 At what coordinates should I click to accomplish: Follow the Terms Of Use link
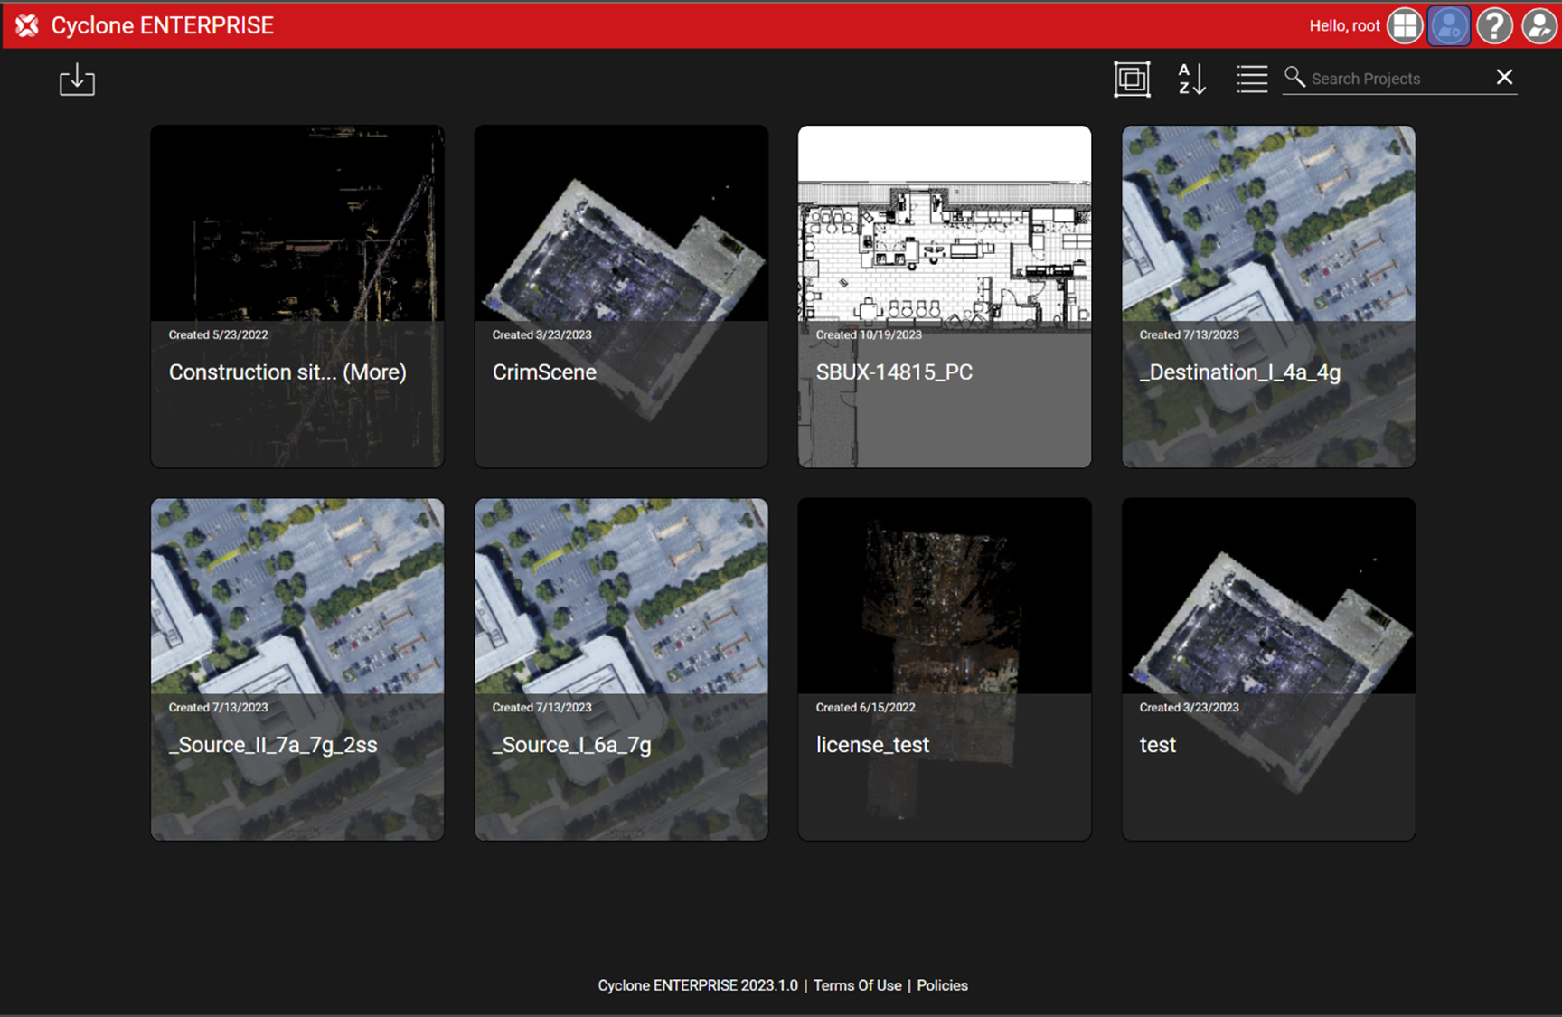point(857,985)
